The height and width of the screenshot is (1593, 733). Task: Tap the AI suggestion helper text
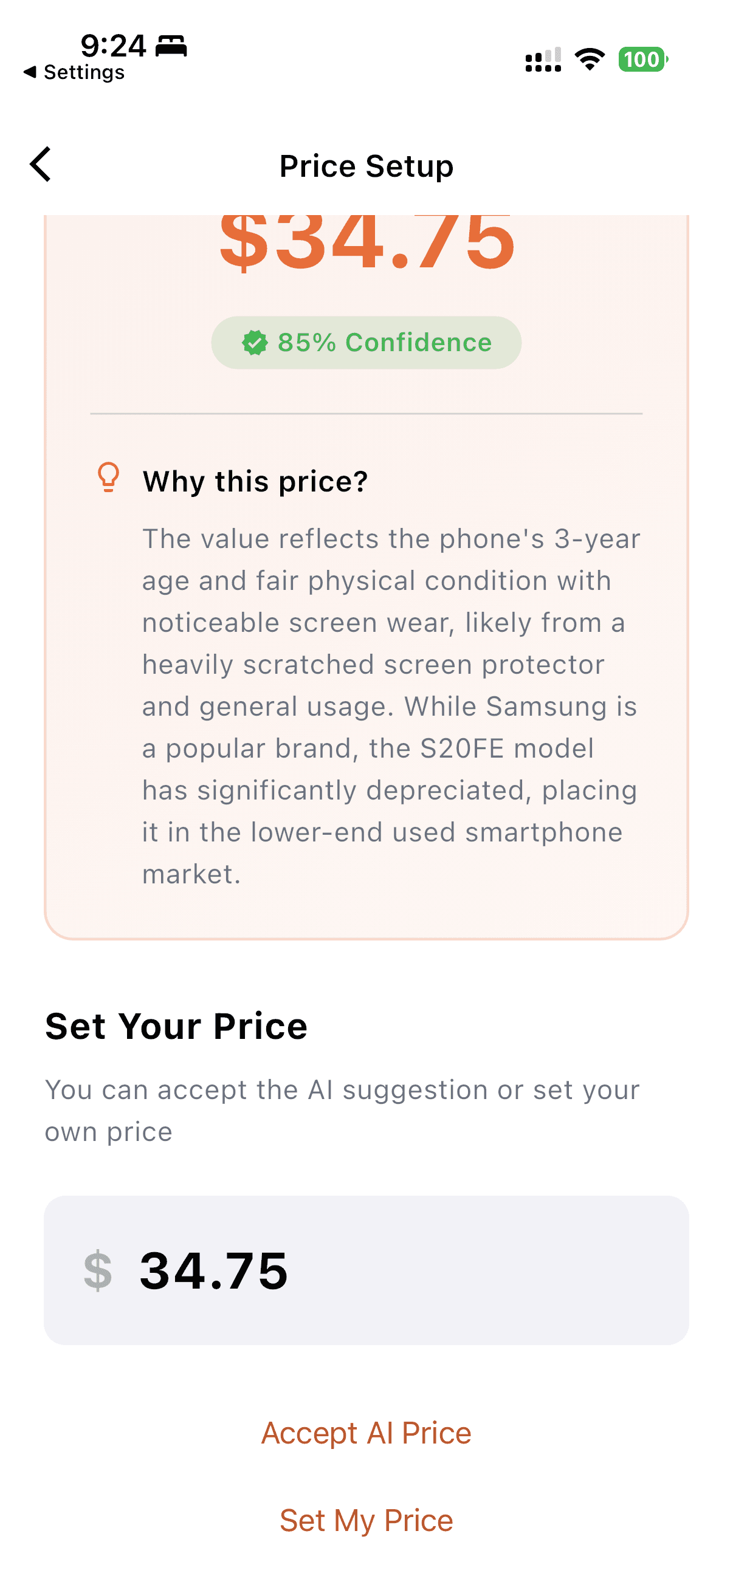342,1111
